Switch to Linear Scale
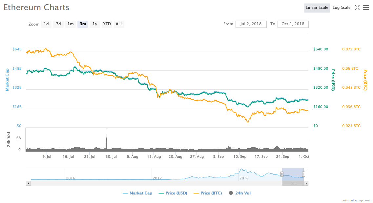Image resolution: width=373 pixels, height=203 pixels. 317,8
